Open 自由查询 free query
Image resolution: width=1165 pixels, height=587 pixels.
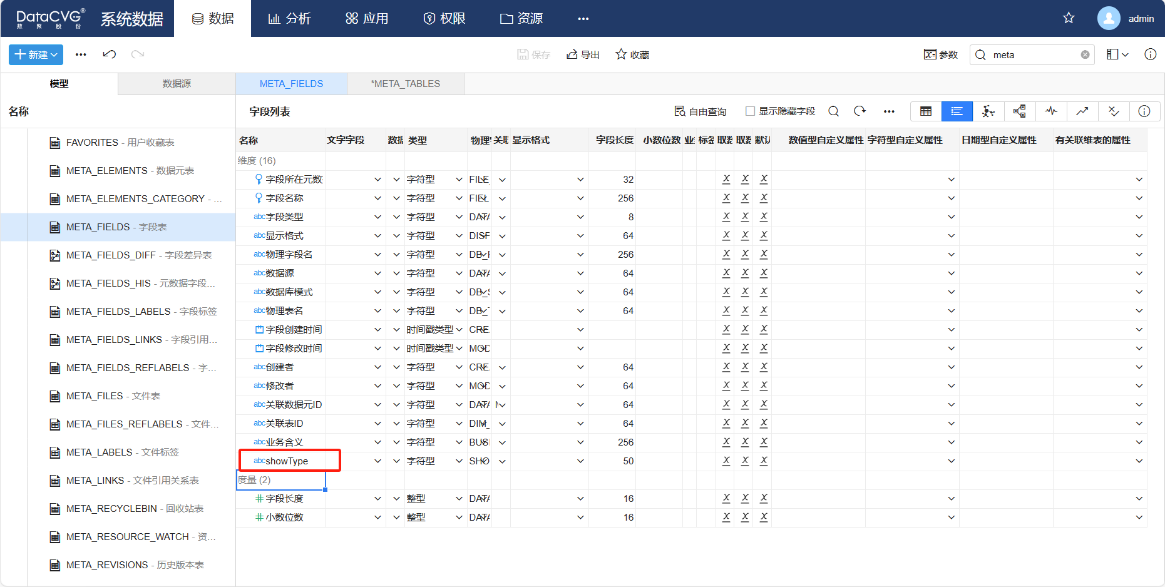pos(701,111)
